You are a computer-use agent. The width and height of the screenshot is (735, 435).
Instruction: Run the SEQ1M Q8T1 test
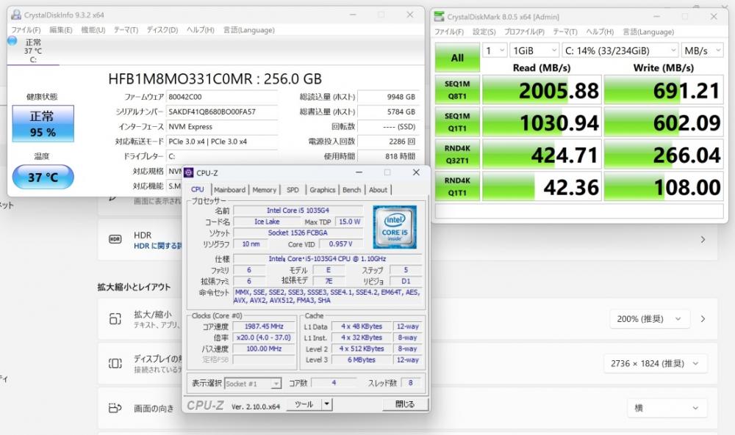[457, 89]
